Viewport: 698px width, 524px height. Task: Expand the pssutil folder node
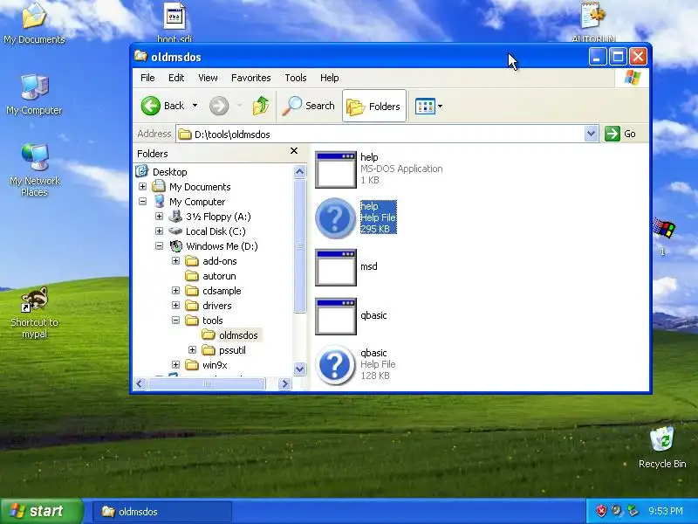point(192,350)
